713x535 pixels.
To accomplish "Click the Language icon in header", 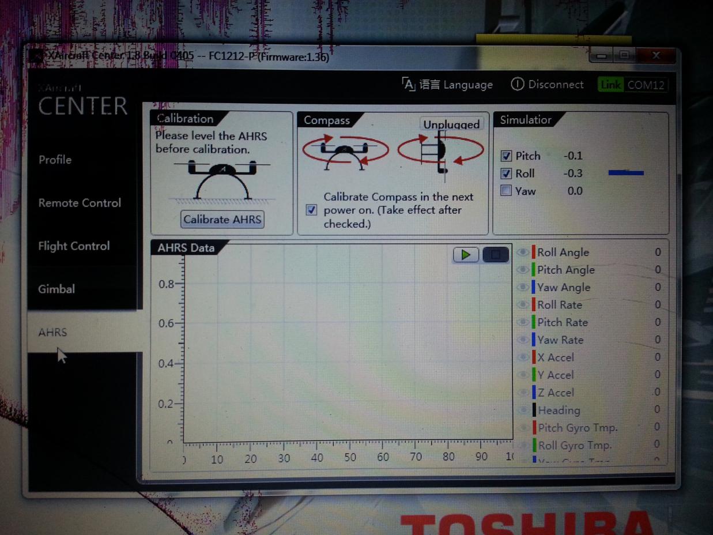I will (x=409, y=85).
